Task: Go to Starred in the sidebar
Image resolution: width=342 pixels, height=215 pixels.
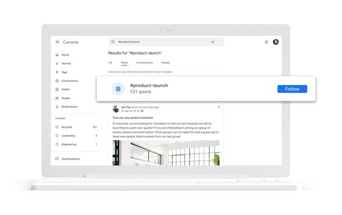Action: pyautogui.click(x=66, y=63)
